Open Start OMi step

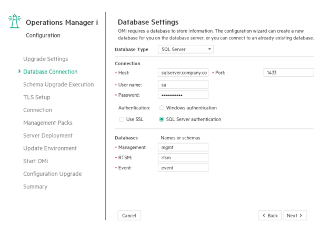(35, 161)
